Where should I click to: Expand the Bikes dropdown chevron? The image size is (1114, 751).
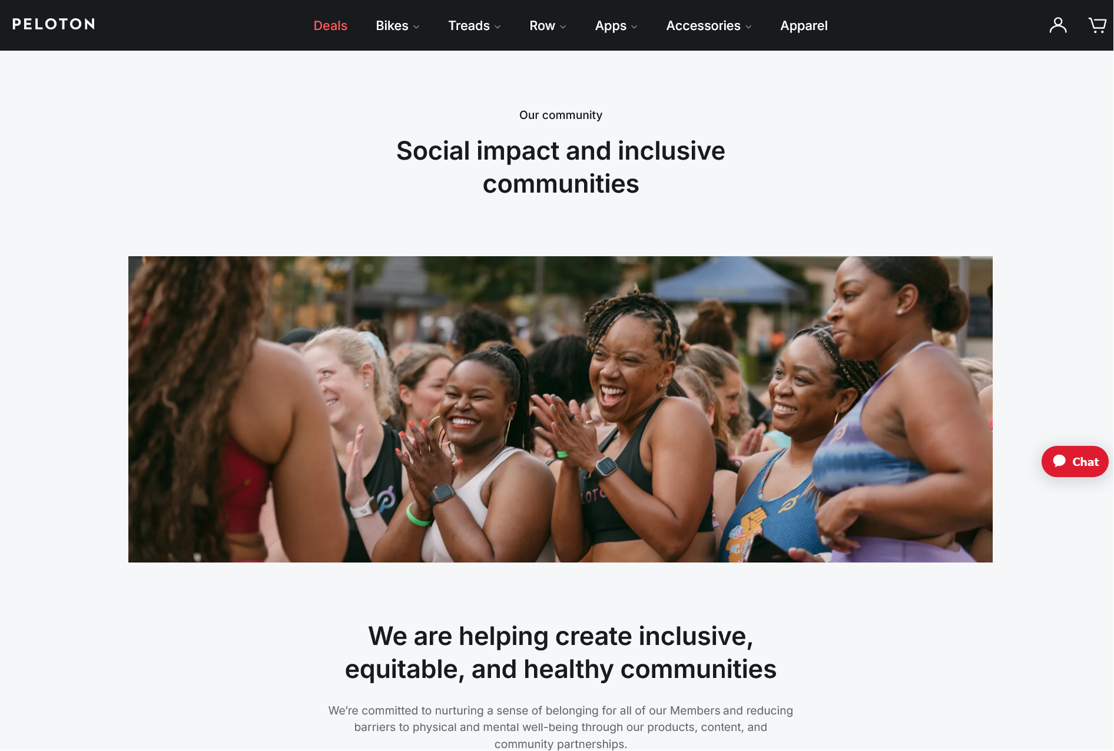[416, 27]
